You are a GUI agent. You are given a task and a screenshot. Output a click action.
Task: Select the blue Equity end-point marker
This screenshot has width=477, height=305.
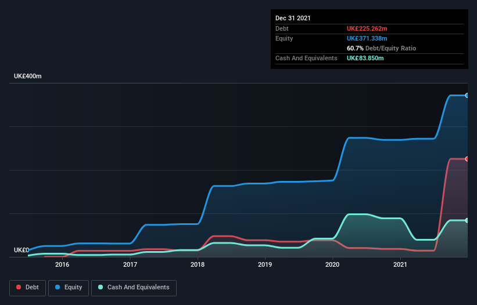tap(467, 96)
